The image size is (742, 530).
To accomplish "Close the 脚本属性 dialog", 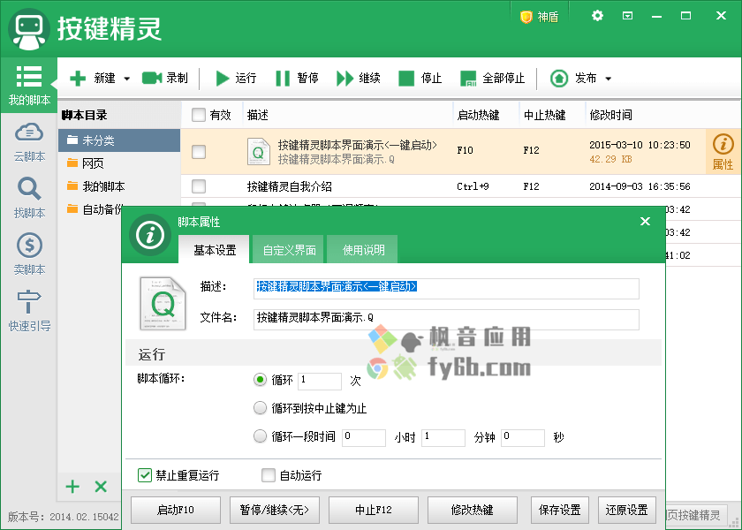I will pyautogui.click(x=645, y=222).
